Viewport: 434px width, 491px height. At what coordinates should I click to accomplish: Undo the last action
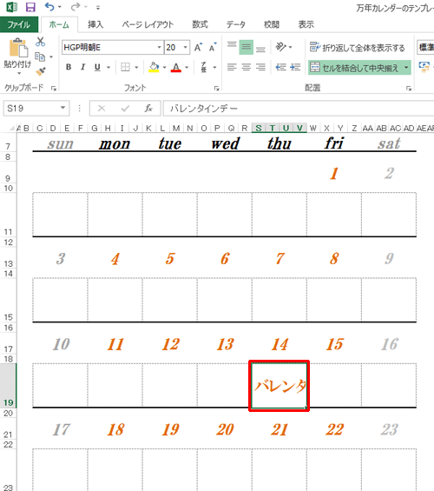49,7
